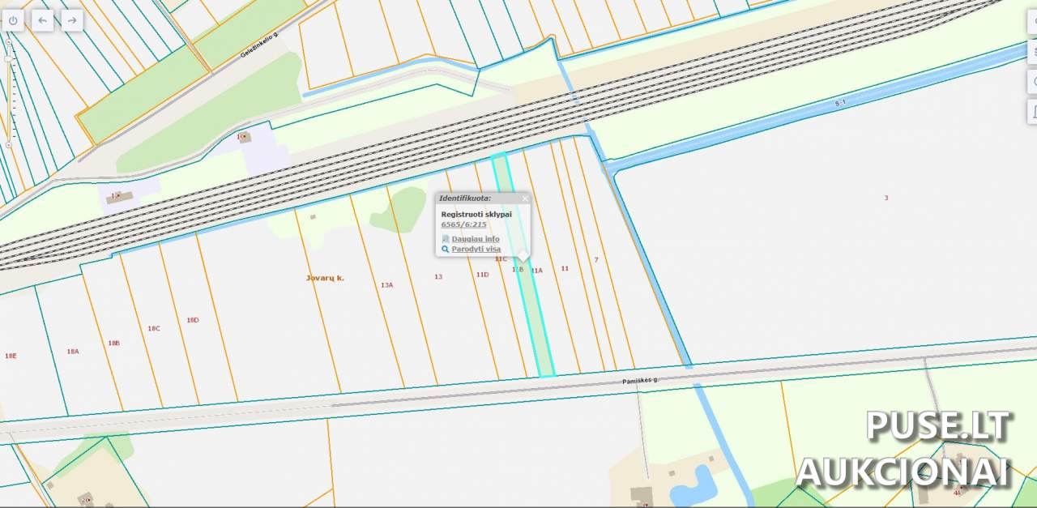Click the large parcel labeled 3

pos(886,198)
